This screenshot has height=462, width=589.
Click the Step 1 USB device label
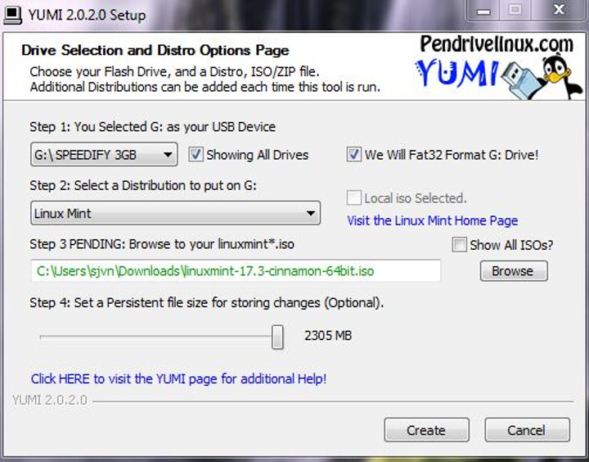[152, 127]
